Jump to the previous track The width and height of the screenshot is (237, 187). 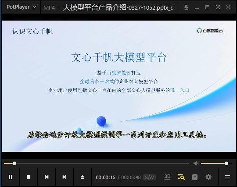(47, 177)
